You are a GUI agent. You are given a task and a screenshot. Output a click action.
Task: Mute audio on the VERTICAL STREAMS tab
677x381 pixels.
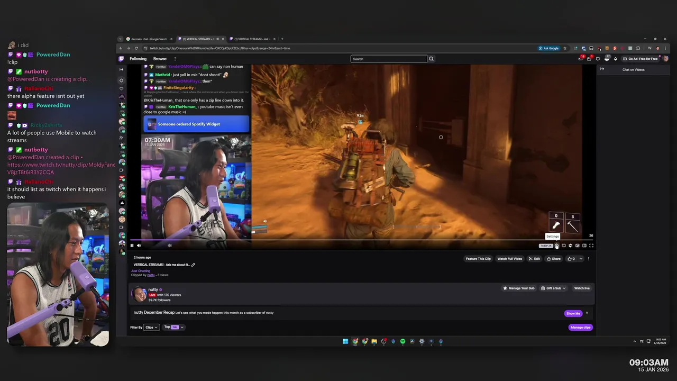point(217,39)
